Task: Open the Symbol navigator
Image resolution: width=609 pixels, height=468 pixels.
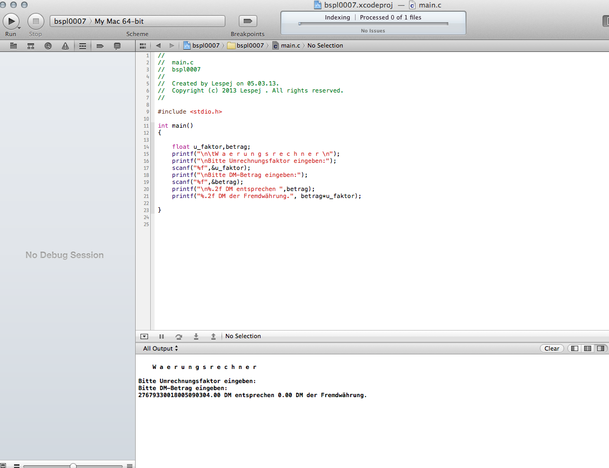Action: click(x=31, y=46)
